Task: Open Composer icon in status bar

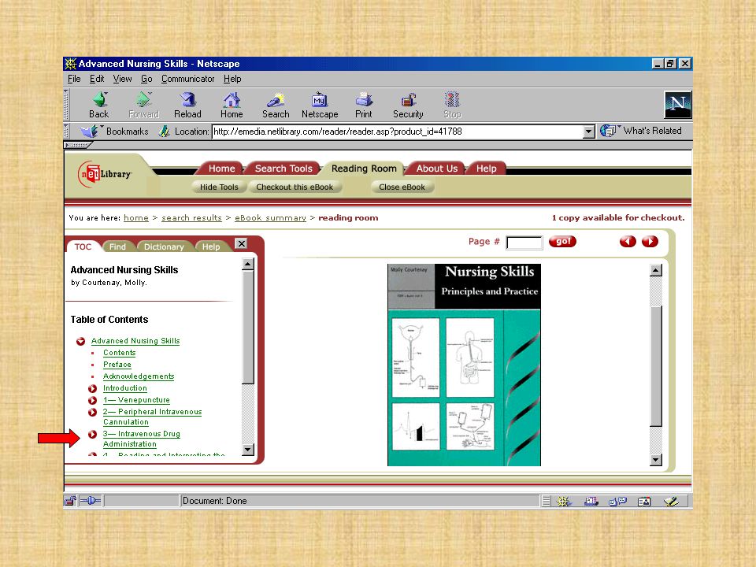Action: [671, 502]
